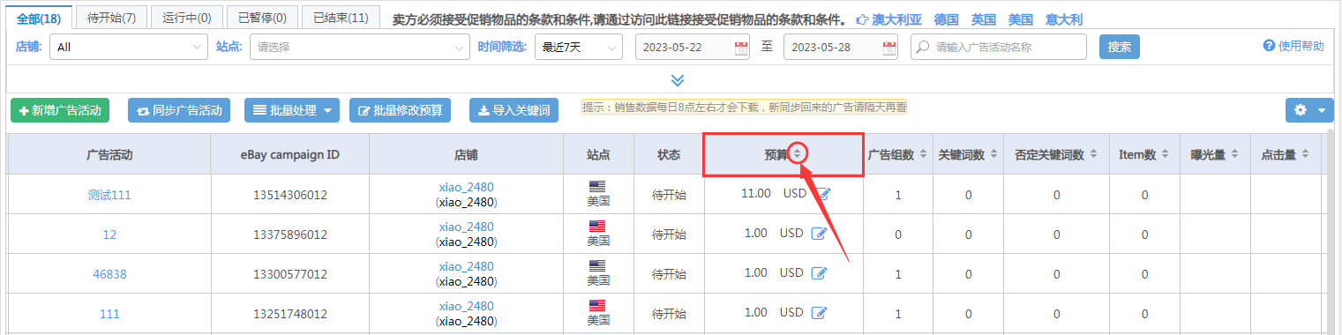The image size is (1342, 335).
Task: Open 英国 terms link
Action: tap(983, 19)
